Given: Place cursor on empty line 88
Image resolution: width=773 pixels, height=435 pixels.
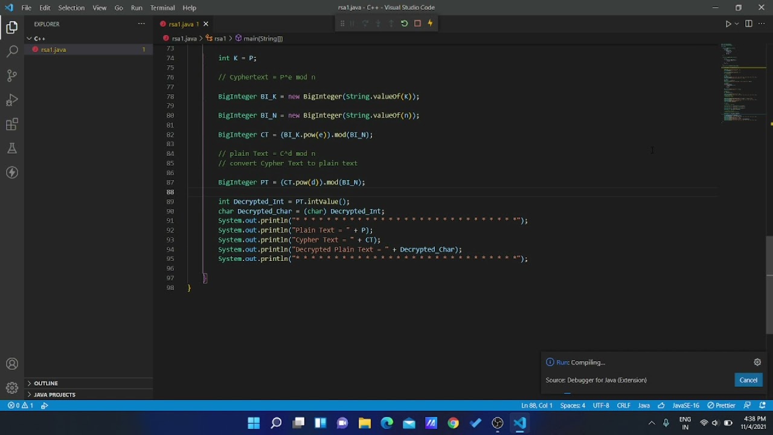Looking at the screenshot, I should 453,192.
